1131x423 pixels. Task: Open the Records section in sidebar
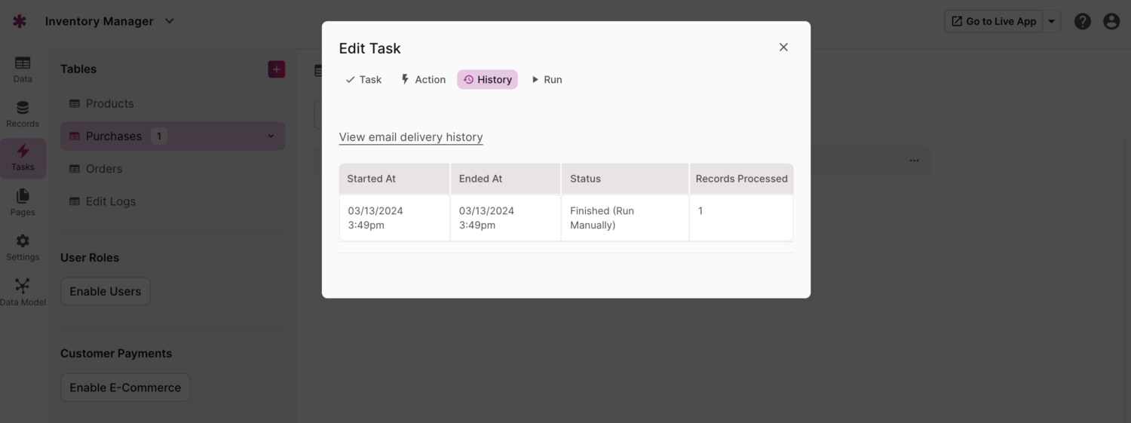point(23,114)
